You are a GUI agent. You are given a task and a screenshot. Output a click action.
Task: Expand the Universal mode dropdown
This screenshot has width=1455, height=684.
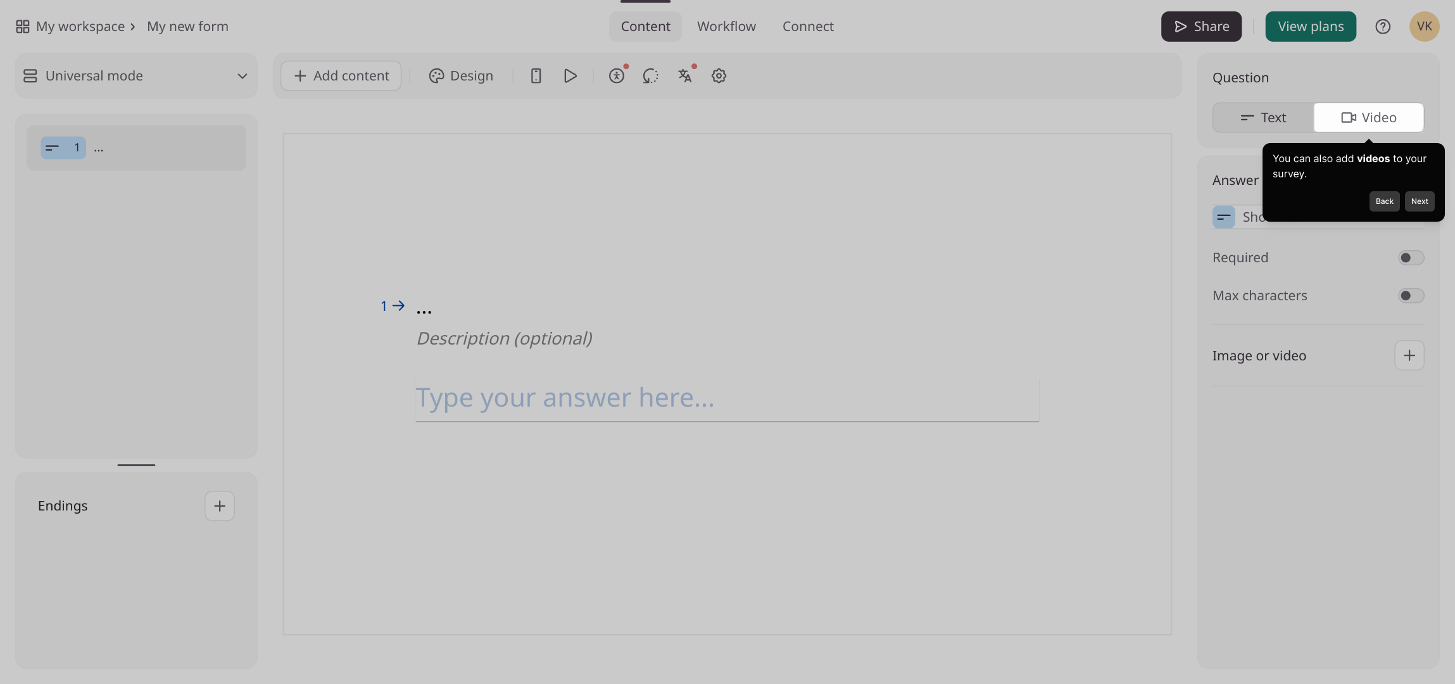coord(136,76)
